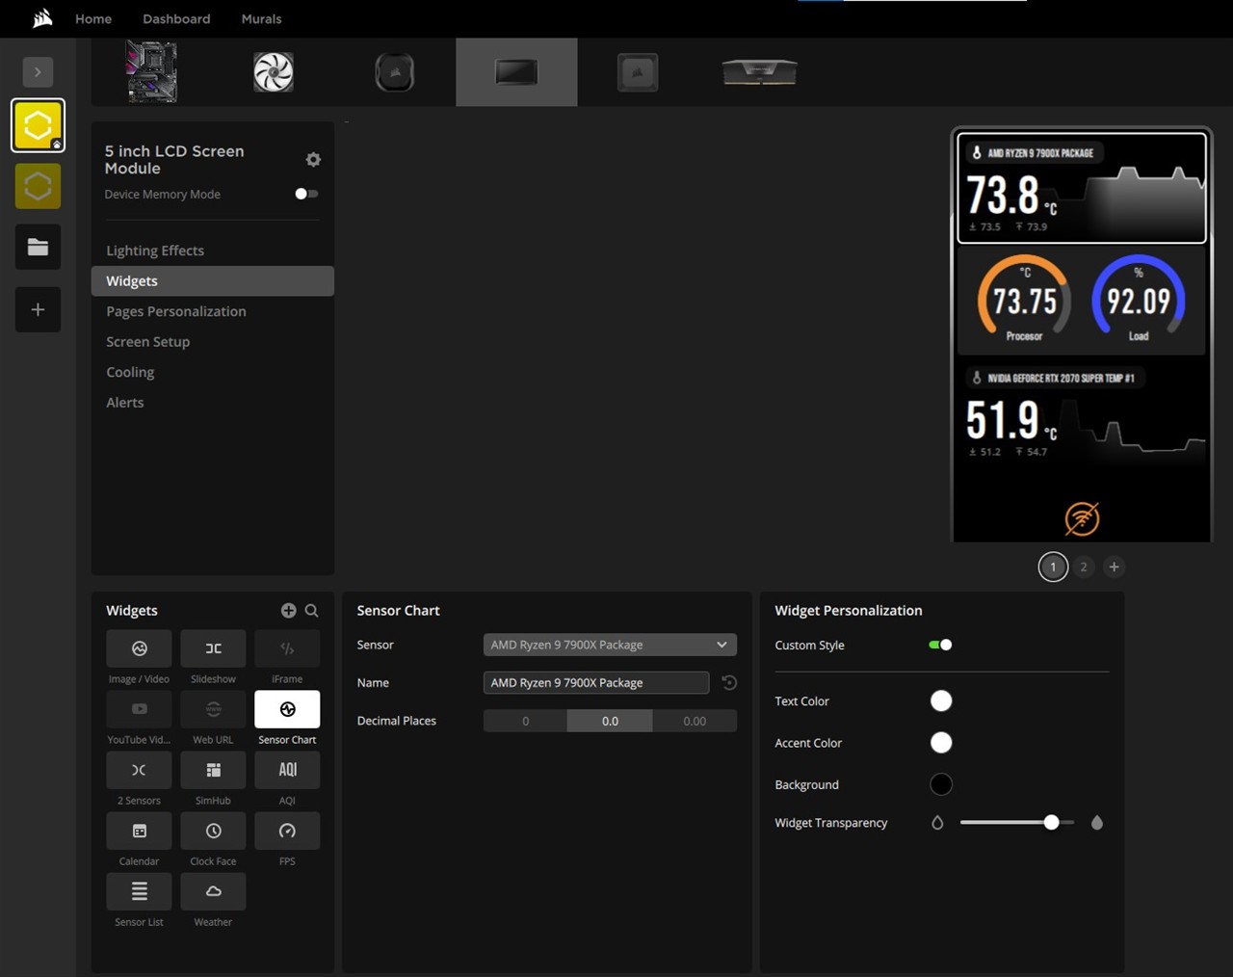Adjust the Widget Transparency slider
Image resolution: width=1233 pixels, height=977 pixels.
pos(1017,822)
